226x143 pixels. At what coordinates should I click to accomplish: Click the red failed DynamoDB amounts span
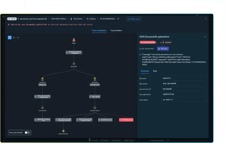[126, 120]
